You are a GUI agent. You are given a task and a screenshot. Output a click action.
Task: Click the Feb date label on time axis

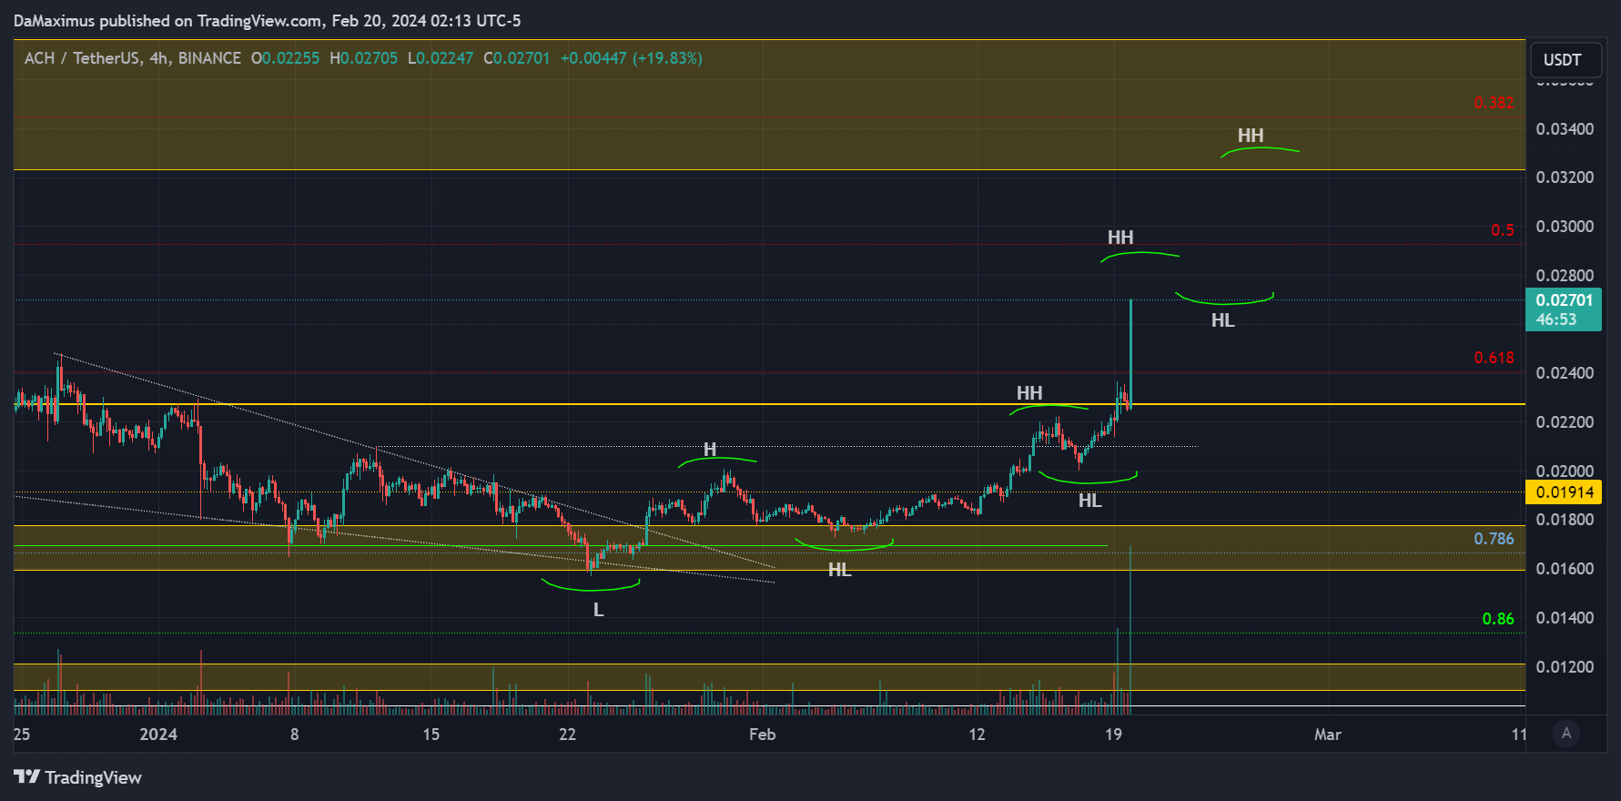tap(762, 735)
